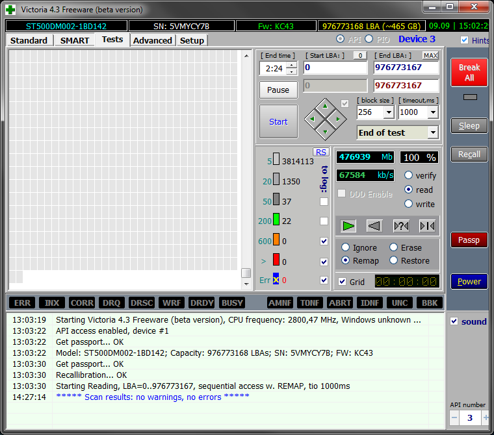Click the CORR status indicator

coord(82,303)
